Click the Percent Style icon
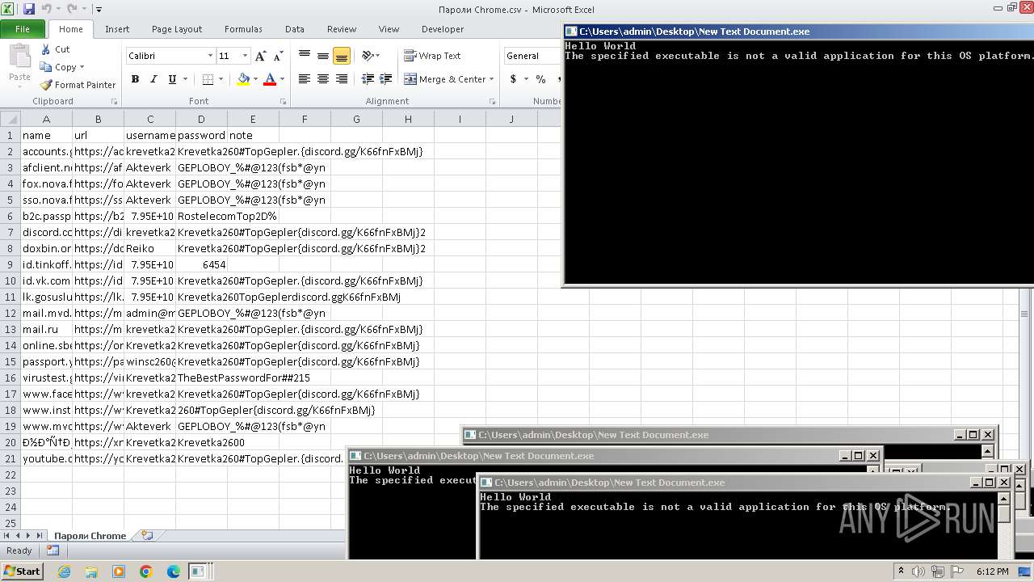Viewport: 1034px width, 582px height. (540, 79)
